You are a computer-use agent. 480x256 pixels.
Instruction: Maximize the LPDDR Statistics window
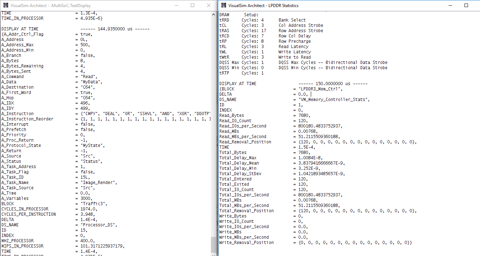coord(466,5)
